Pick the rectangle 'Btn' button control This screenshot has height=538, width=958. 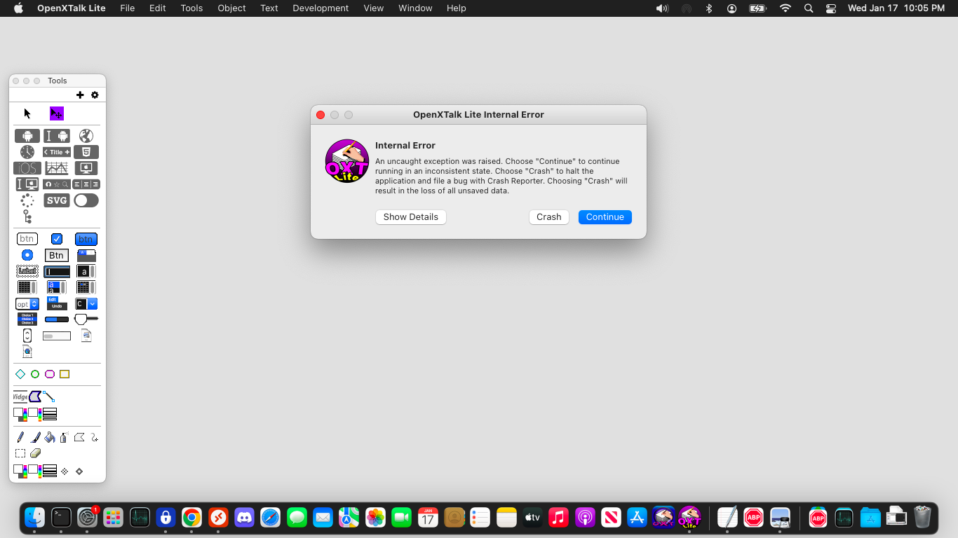[57, 255]
